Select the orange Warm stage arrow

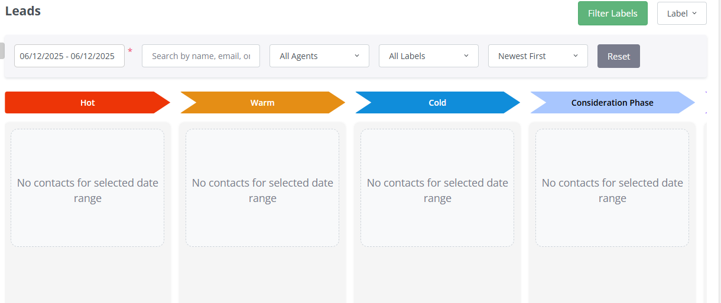pyautogui.click(x=262, y=103)
